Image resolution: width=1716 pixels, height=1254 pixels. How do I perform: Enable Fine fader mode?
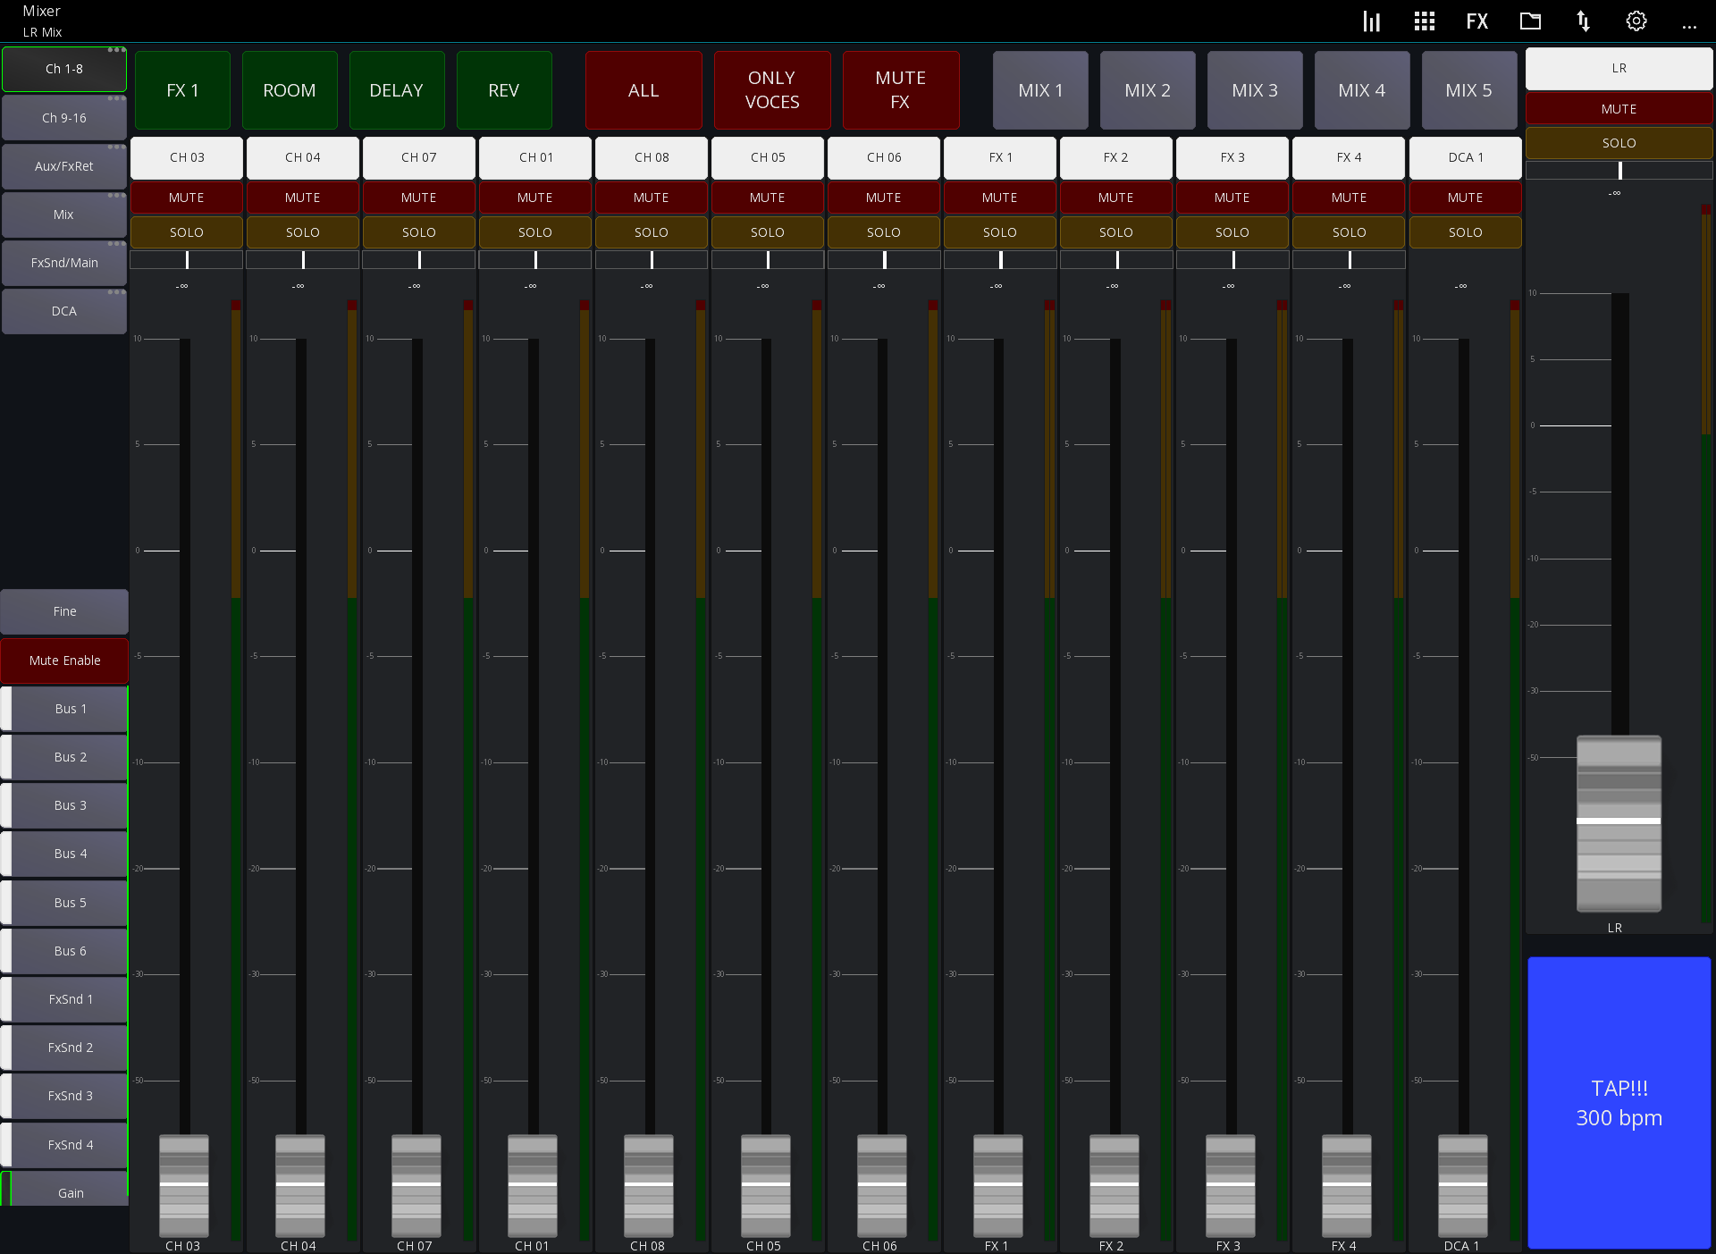click(64, 611)
